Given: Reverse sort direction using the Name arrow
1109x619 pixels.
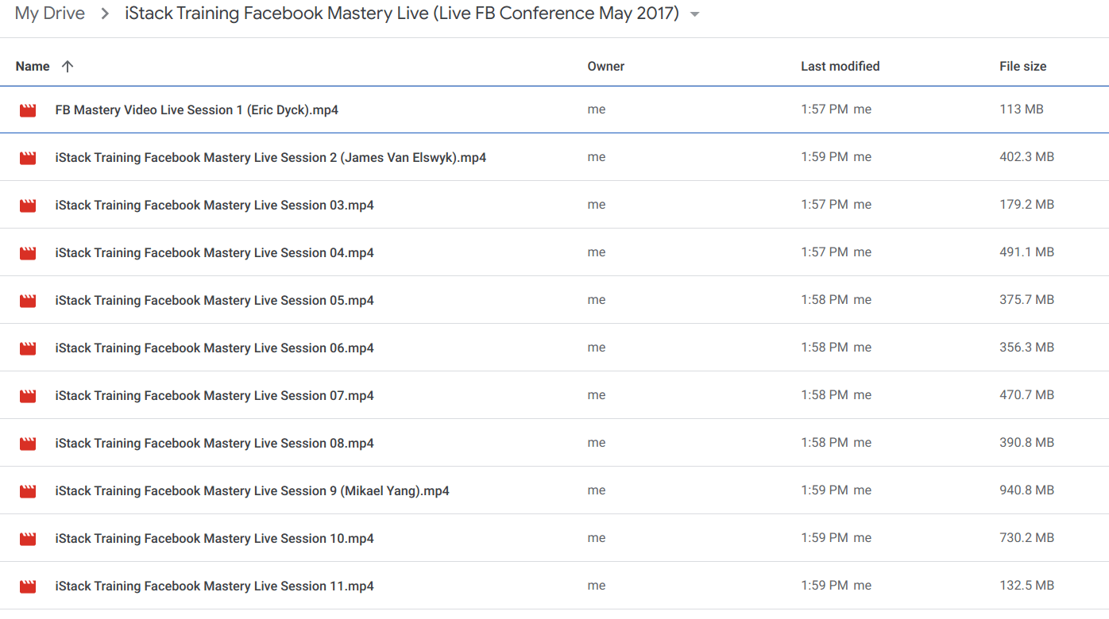Looking at the screenshot, I should click(x=68, y=67).
